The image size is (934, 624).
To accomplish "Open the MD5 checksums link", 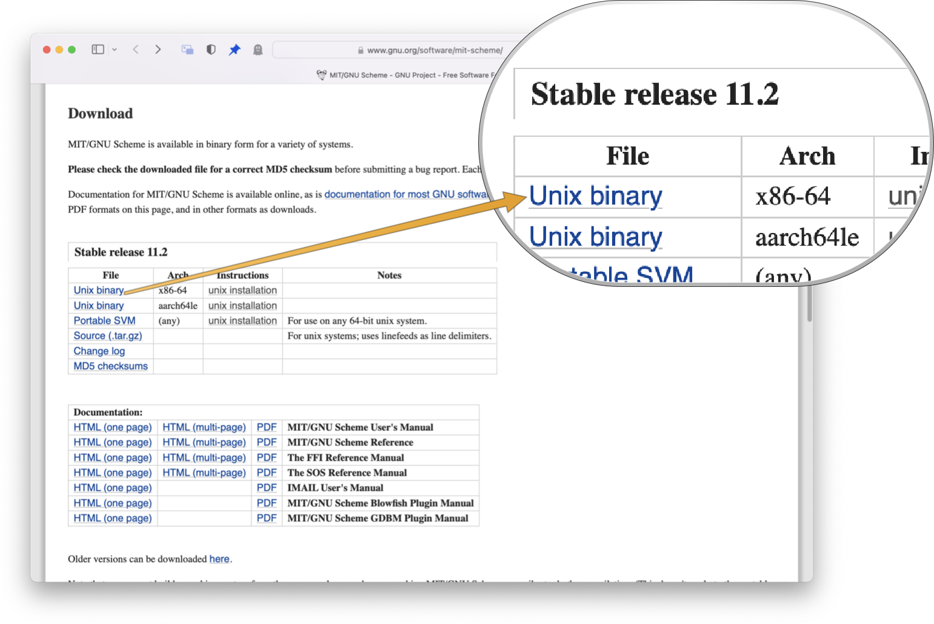I will pyautogui.click(x=111, y=366).
